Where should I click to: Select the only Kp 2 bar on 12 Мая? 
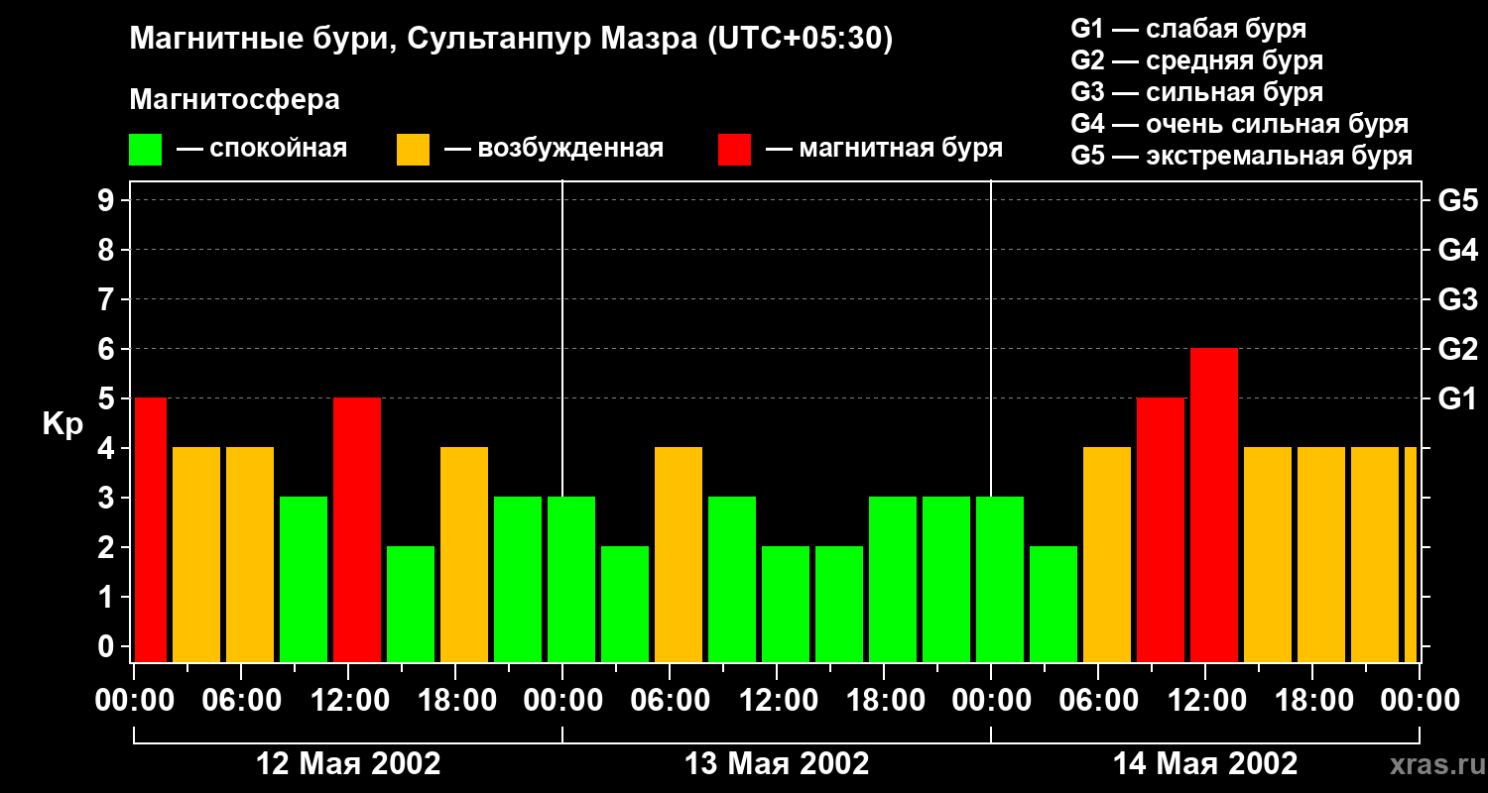coord(411,605)
